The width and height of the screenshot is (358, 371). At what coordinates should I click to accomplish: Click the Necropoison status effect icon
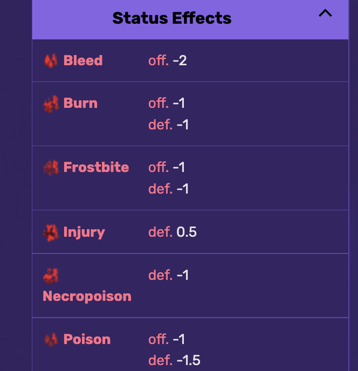(x=51, y=276)
